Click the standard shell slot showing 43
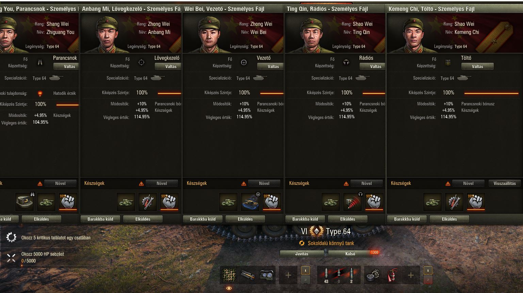Viewport: 523px width, 293px height. [x=326, y=275]
